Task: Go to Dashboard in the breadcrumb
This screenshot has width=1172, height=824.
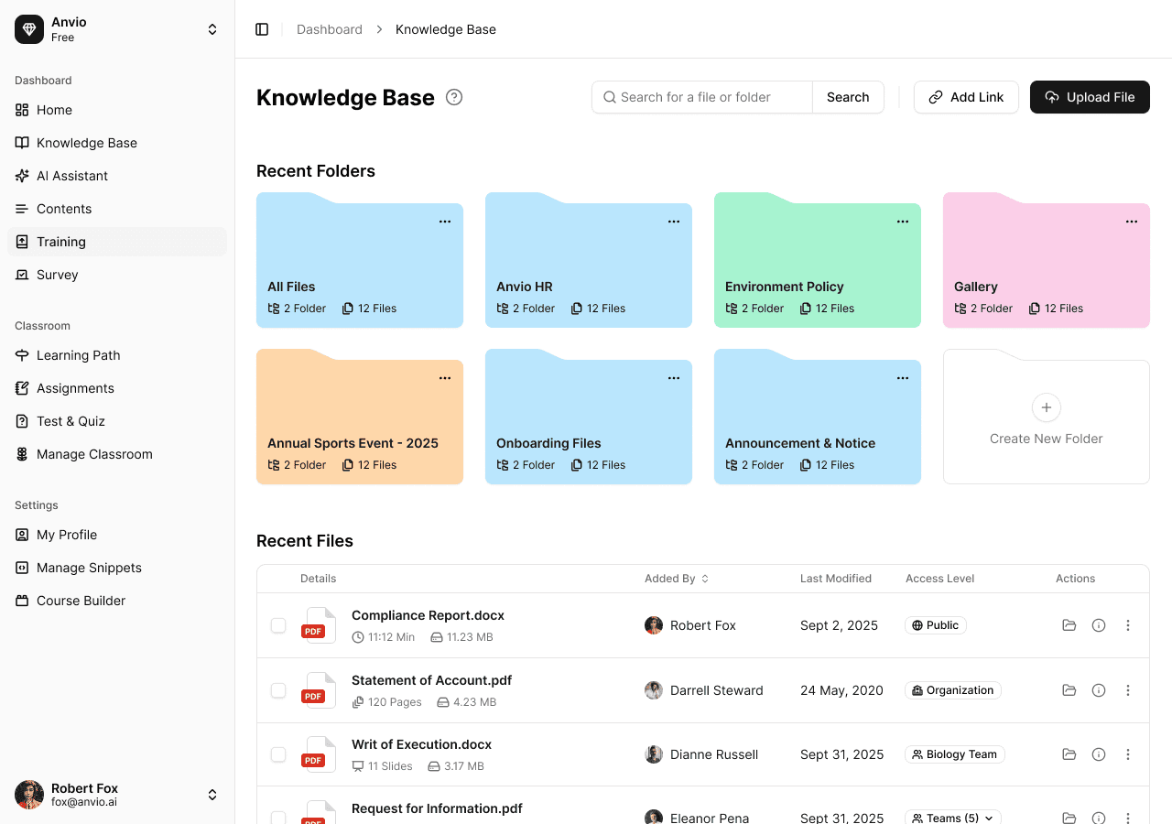Action: click(330, 29)
